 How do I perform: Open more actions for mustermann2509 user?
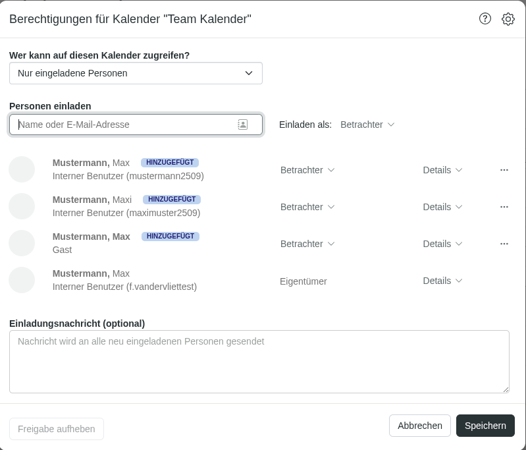[504, 170]
